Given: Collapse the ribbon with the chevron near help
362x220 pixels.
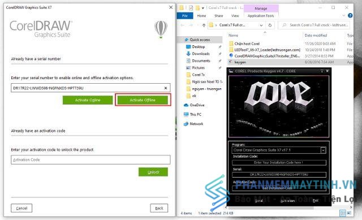Looking at the screenshot, I should (343, 16).
